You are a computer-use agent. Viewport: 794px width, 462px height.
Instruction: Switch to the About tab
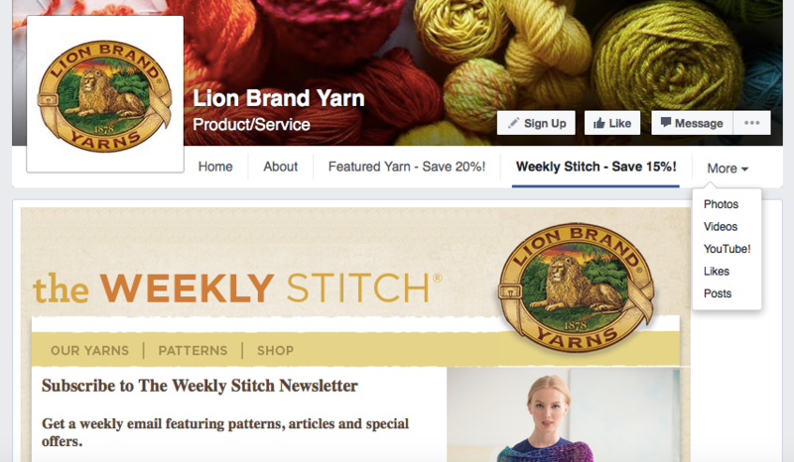coord(281,167)
